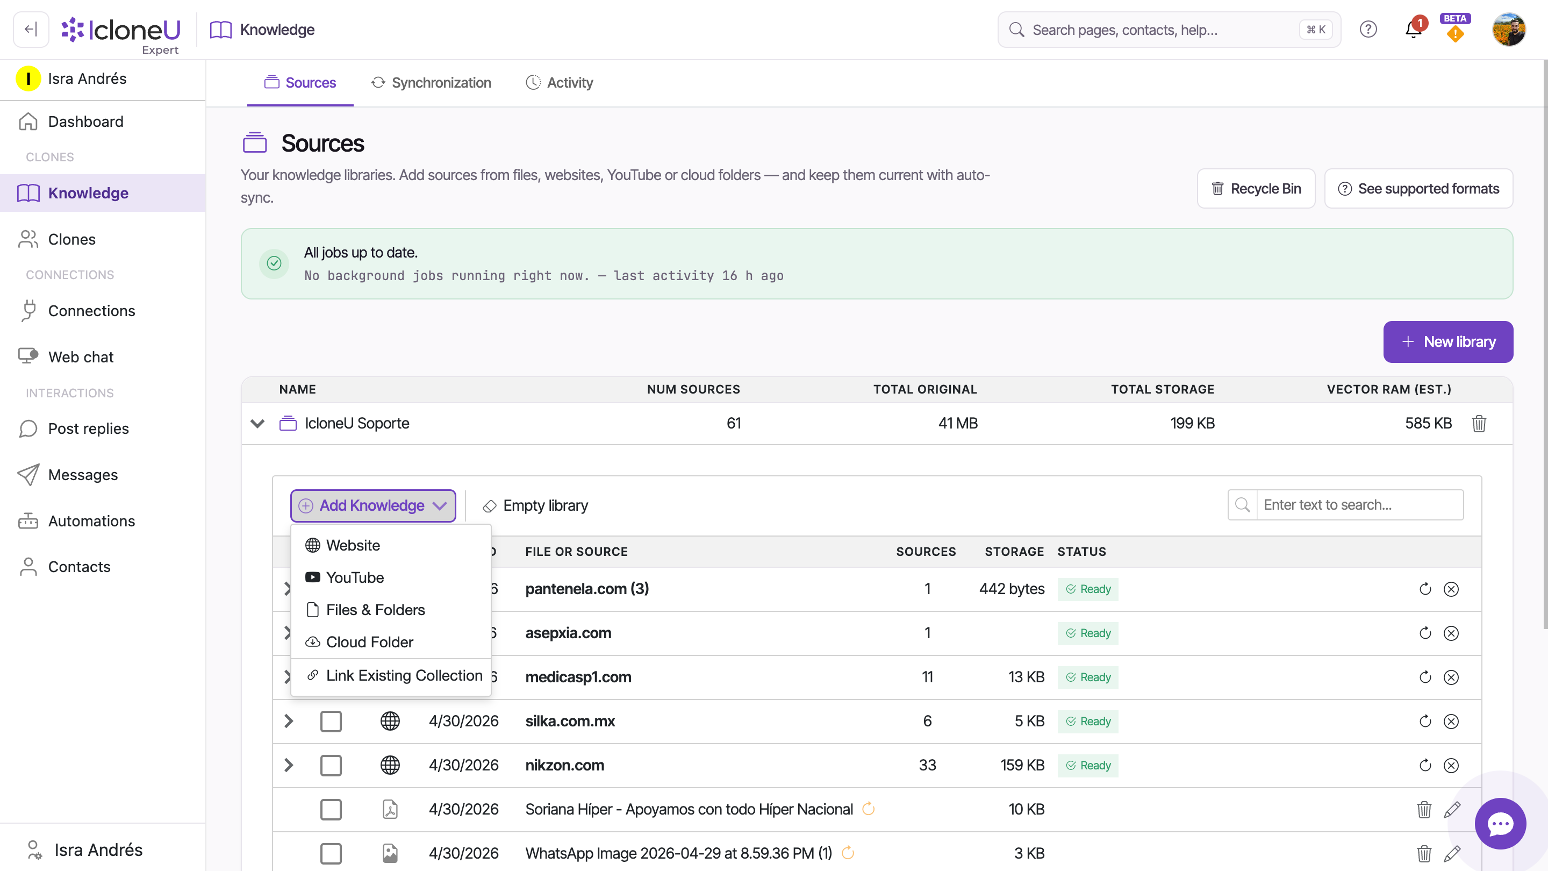The image size is (1548, 871).
Task: Click the Isra Andrés workspace header
Action: pyautogui.click(x=103, y=78)
